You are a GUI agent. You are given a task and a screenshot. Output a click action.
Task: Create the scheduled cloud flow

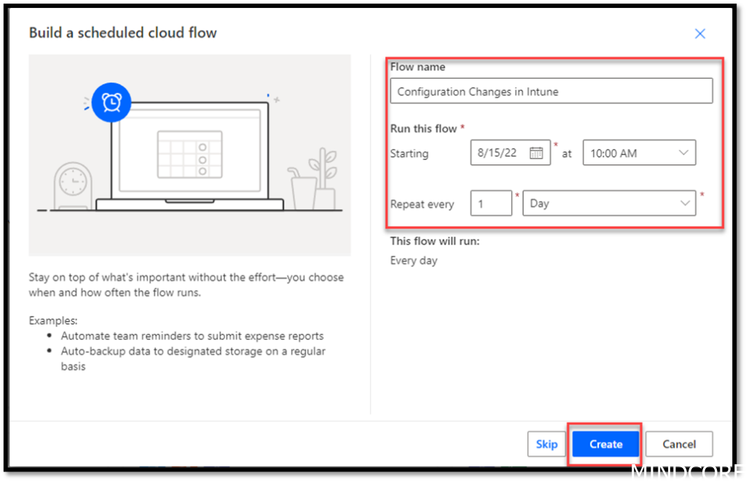click(605, 444)
